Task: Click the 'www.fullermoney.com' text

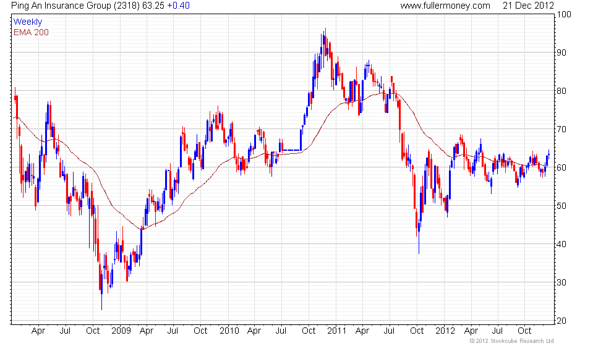Action: [445, 6]
